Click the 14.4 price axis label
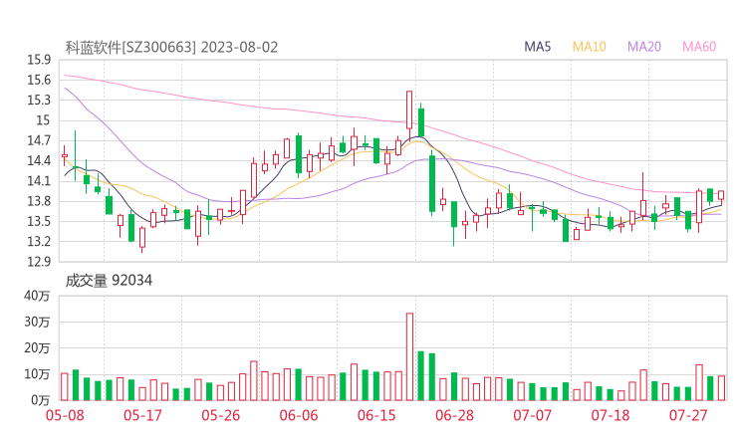Screen dimensions: 737x438 pos(39,161)
